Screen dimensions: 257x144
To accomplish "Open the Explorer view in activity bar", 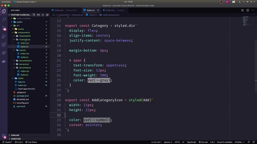I will point(4,11).
